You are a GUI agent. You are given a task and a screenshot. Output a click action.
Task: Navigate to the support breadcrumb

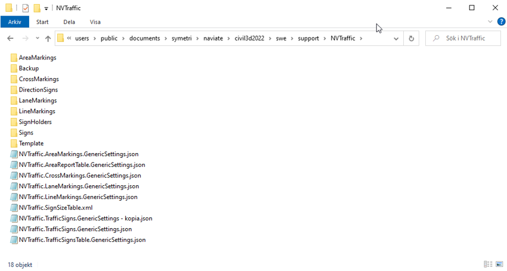(308, 39)
